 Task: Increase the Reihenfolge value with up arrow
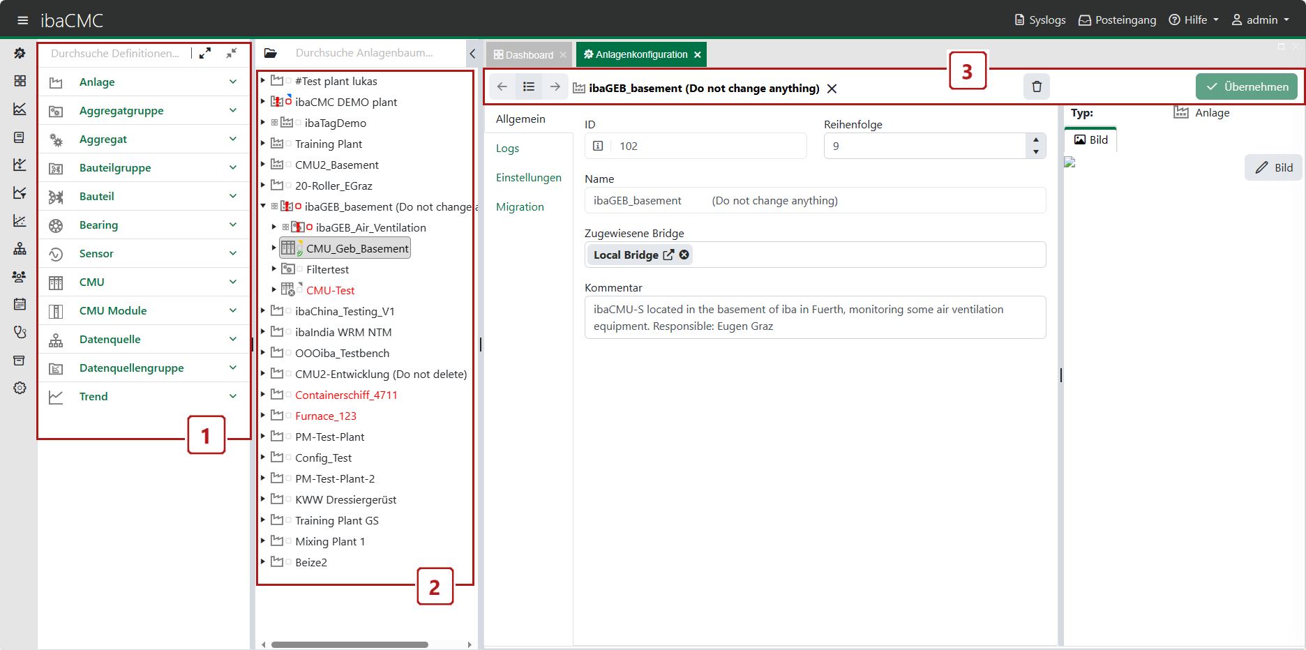point(1035,139)
